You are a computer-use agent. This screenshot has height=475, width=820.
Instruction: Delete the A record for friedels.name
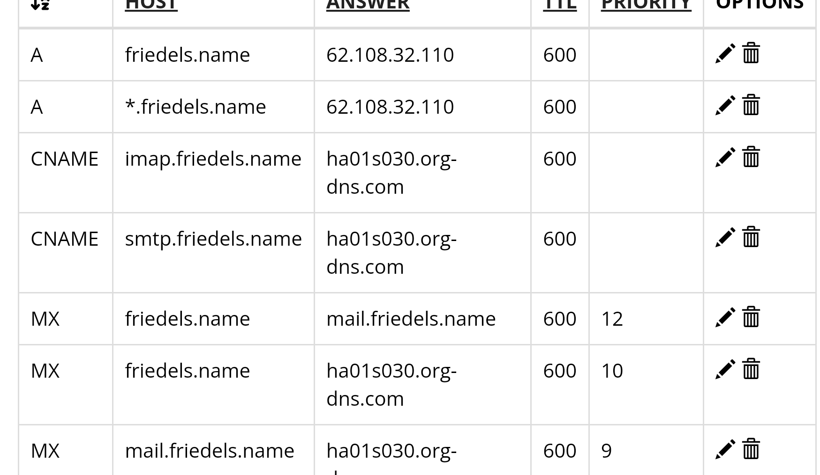[x=751, y=53]
